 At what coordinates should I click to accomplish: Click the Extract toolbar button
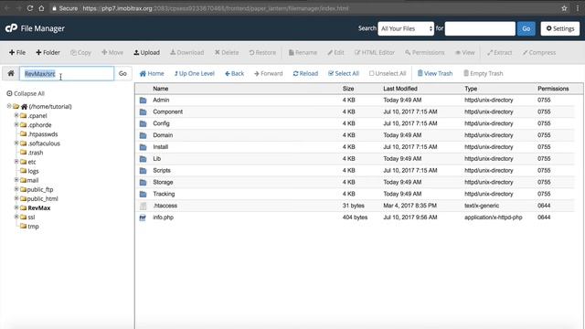pyautogui.click(x=500, y=53)
